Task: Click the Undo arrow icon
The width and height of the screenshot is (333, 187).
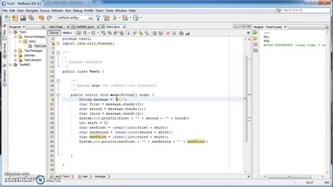Action: coord(42,18)
